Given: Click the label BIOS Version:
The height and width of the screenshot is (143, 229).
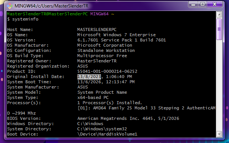Looking at the screenshot, I should pyautogui.click(x=24, y=118).
